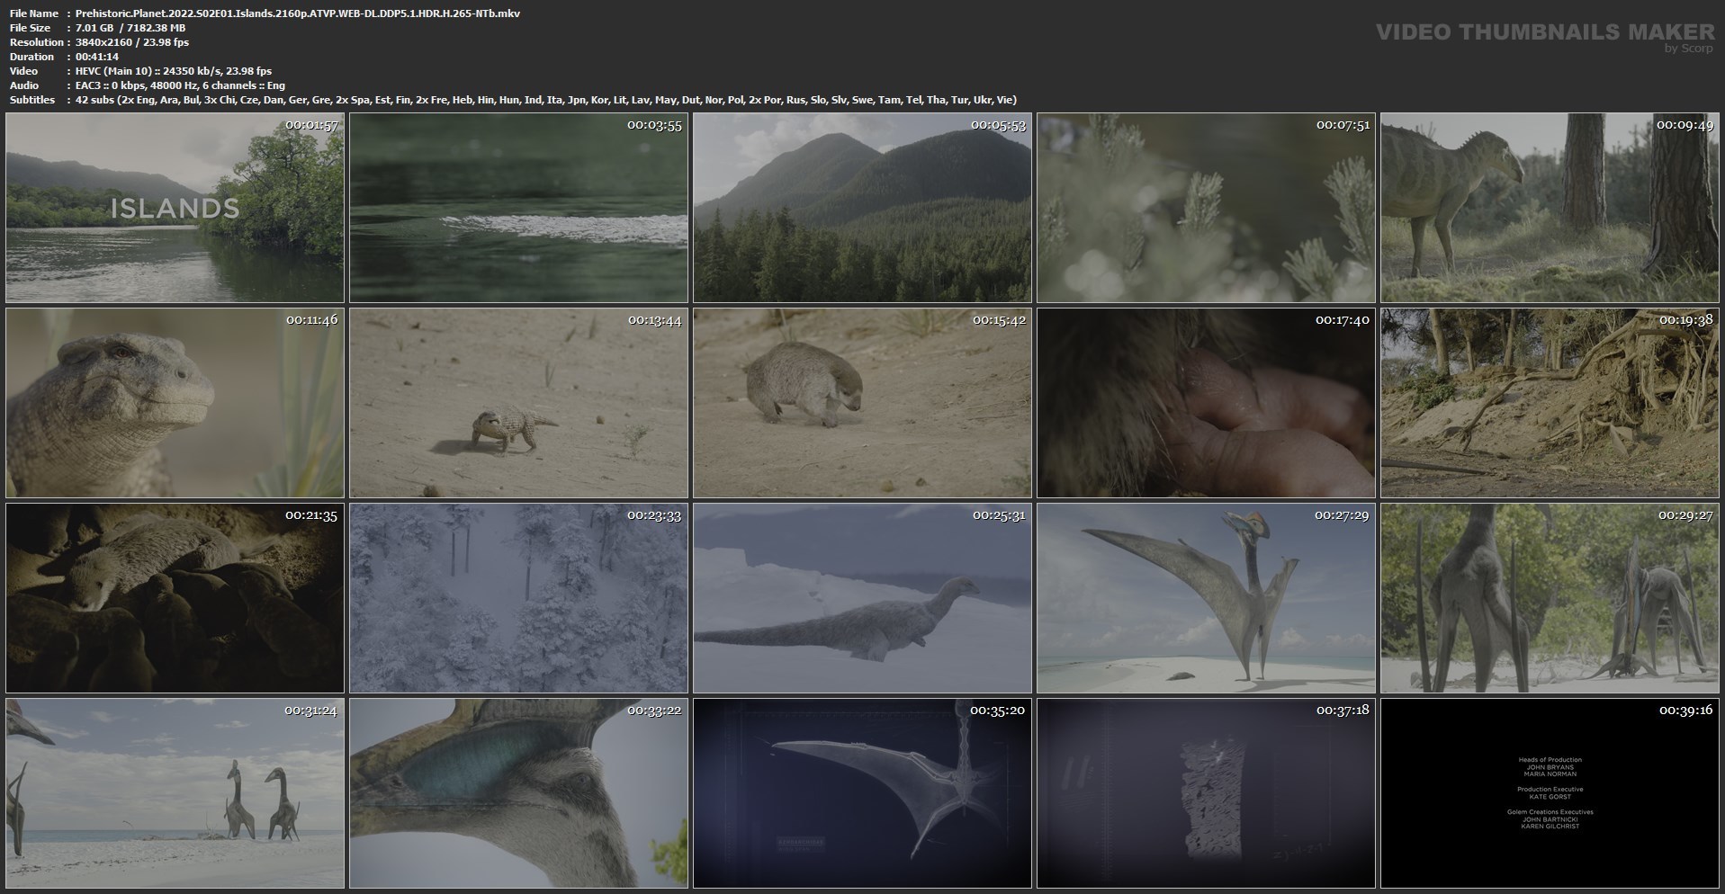Select the duration value 00:41:14
Screen dimensions: 1725x894
(x=97, y=57)
